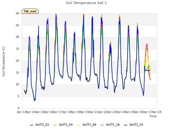Toggle the SoilT1_32 legend label

point(136,125)
